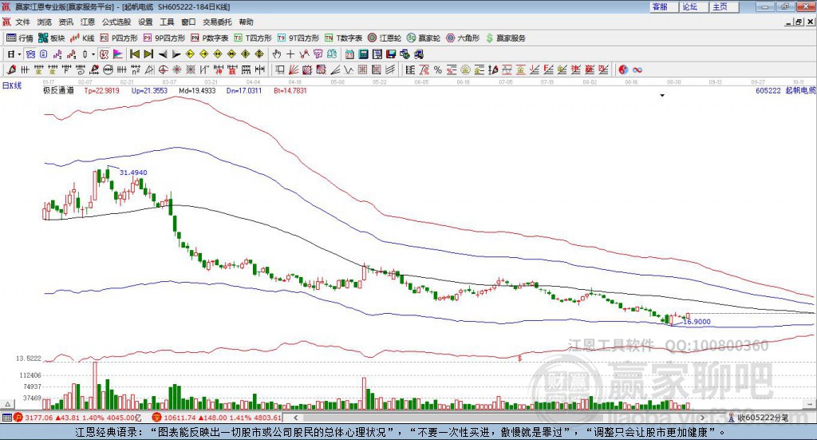Open the calculator icon
This screenshot has width=817, height=440.
pos(363,54)
